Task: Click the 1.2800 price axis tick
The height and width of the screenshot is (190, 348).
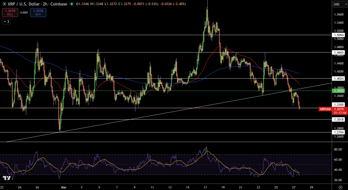Action: [x=338, y=128]
